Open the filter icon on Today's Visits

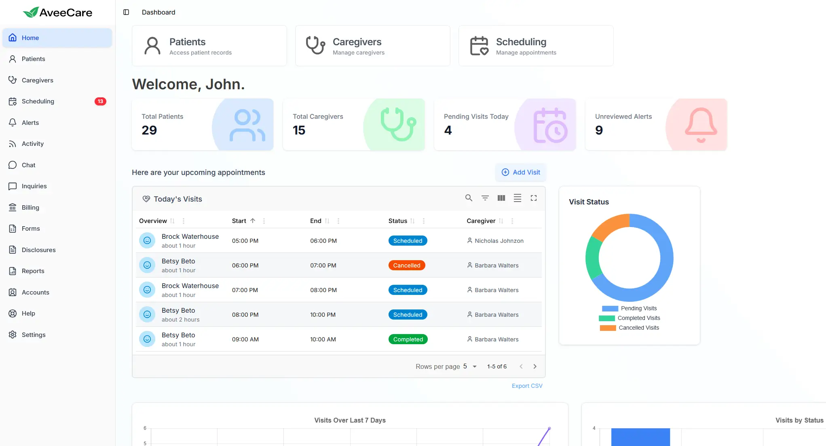click(485, 198)
